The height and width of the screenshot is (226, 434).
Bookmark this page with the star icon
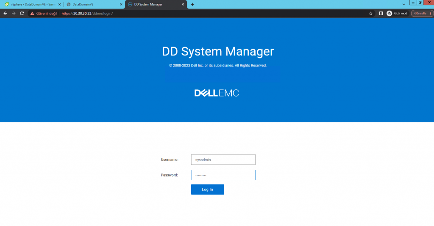371,14
